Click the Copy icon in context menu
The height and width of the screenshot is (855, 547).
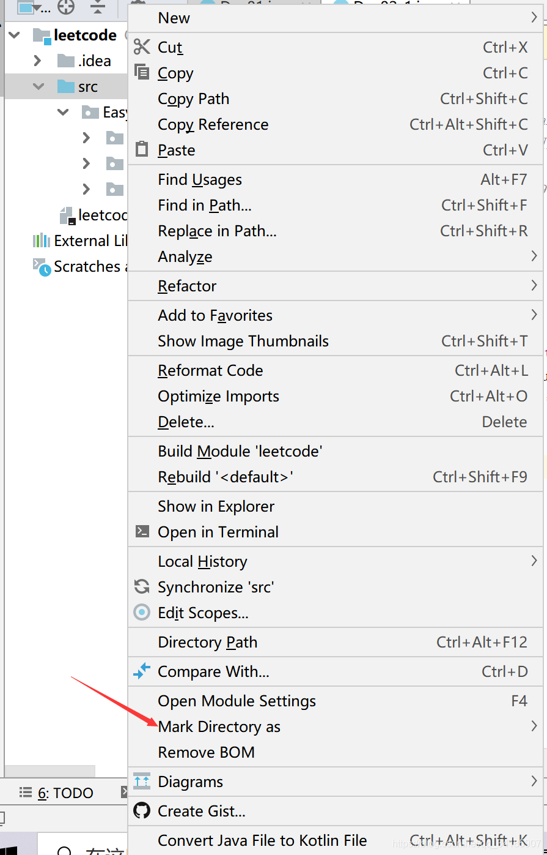(142, 72)
